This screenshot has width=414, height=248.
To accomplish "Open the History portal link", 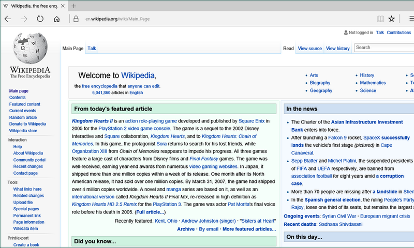I will click(x=367, y=75).
